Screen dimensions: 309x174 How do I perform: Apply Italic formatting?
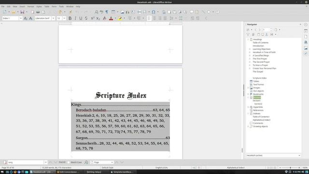point(75,18)
